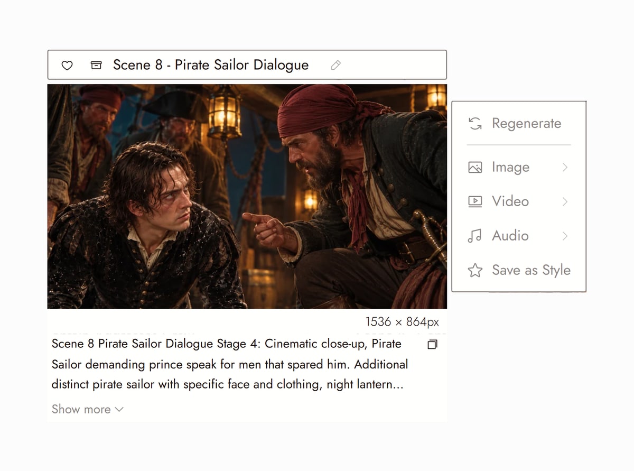The width and height of the screenshot is (634, 471).
Task: Open the Image menu entry
Action: (519, 168)
